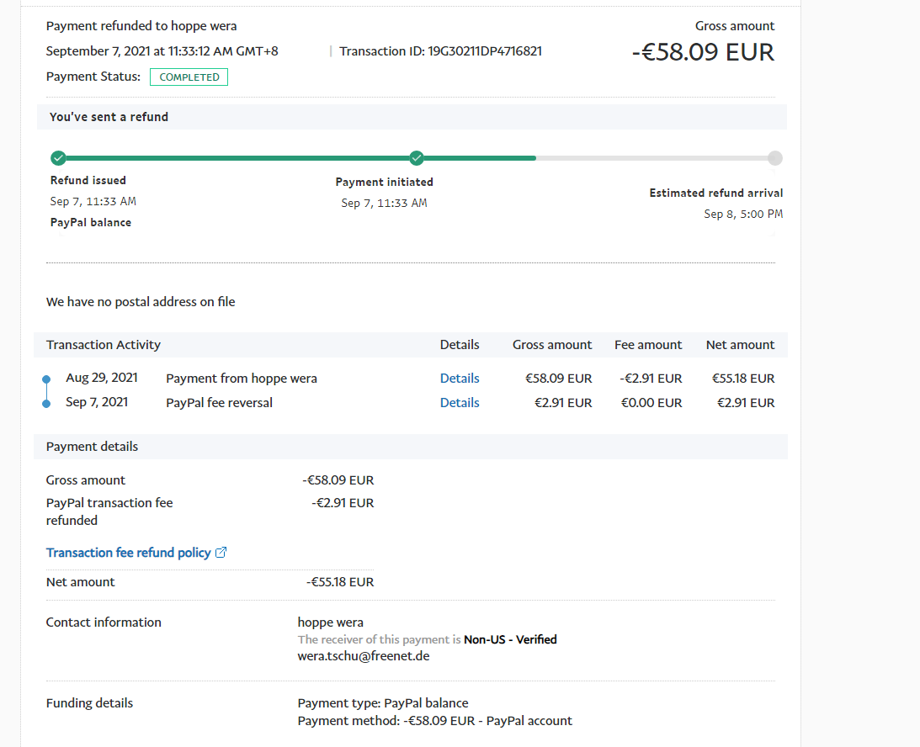The height and width of the screenshot is (747, 920).
Task: Click the Payment details section header
Action: pyautogui.click(x=93, y=447)
